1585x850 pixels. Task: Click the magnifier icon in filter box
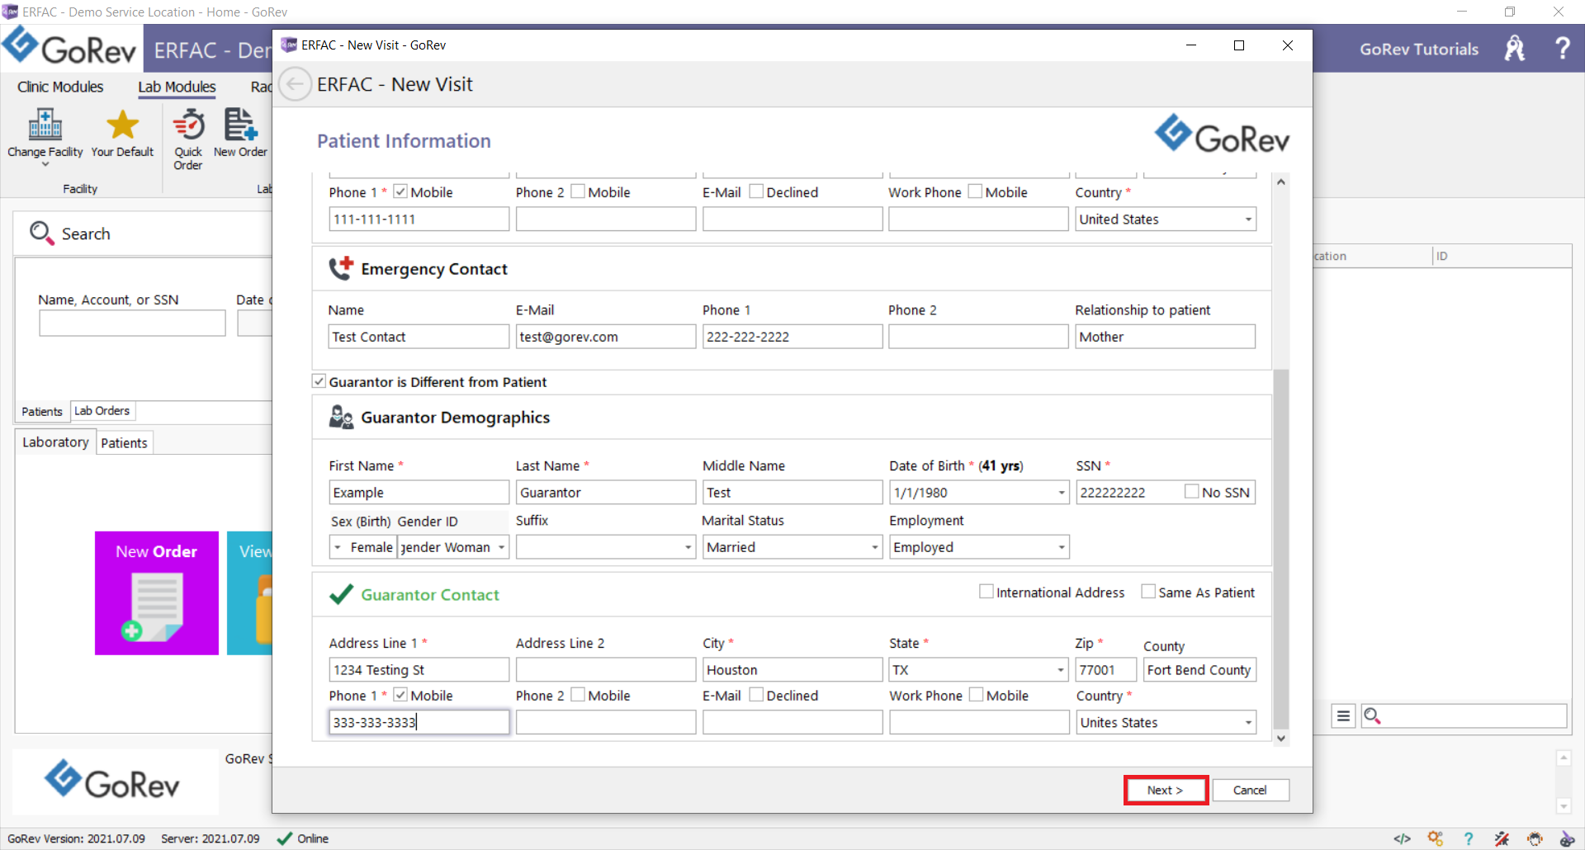(x=1372, y=715)
